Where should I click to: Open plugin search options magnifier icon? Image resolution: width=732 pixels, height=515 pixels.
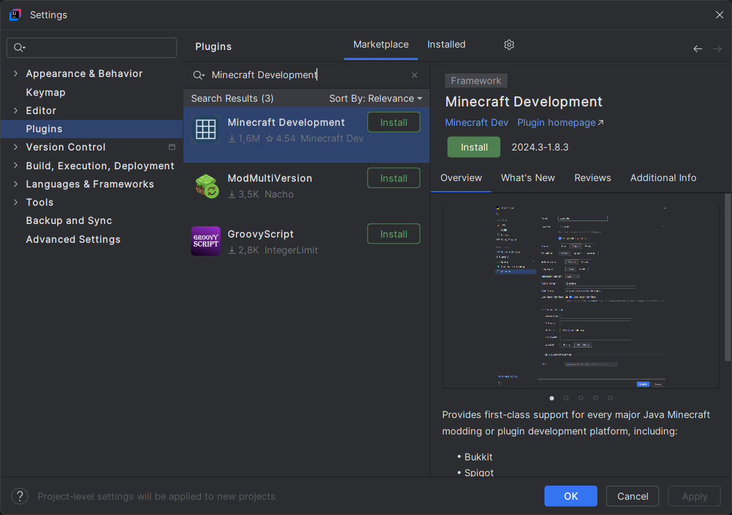pos(199,75)
